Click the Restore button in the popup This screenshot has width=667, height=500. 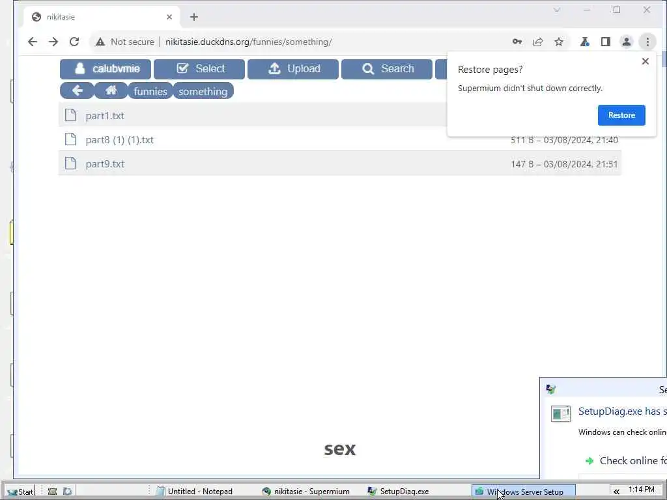[621, 115]
